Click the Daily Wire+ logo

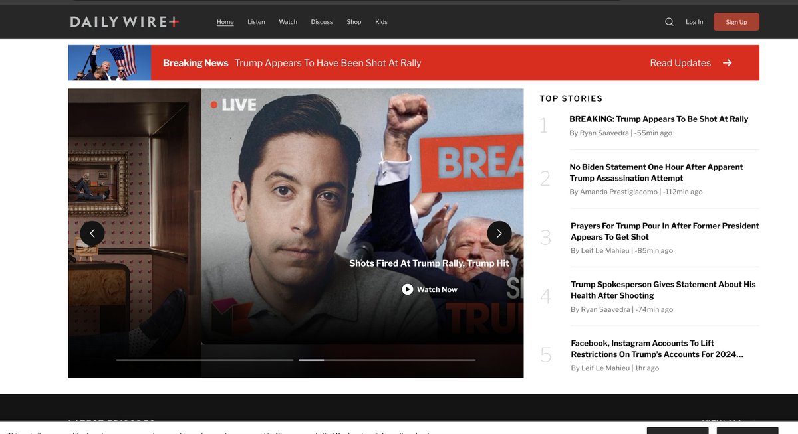[x=124, y=22]
